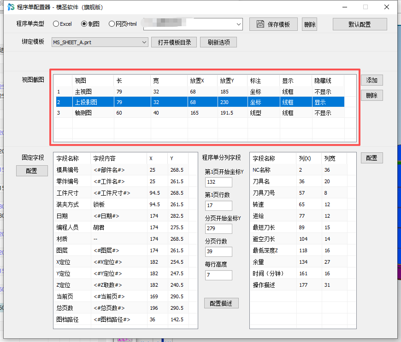Screen dimensions: 401x342
Task: Click the 第1页开始坐标Y input field
Action: pyautogui.click(x=218, y=182)
